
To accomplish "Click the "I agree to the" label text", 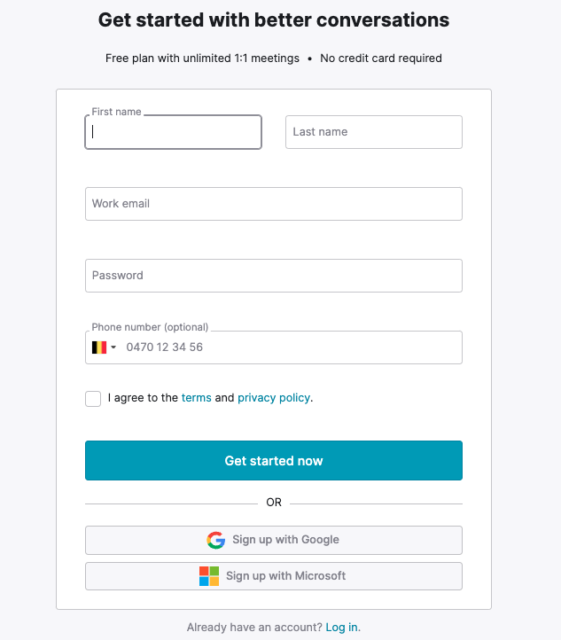I will click(143, 398).
